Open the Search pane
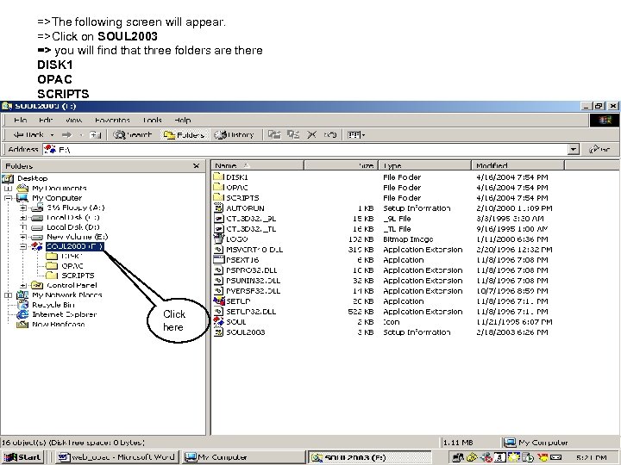The image size is (621, 465). [x=133, y=135]
